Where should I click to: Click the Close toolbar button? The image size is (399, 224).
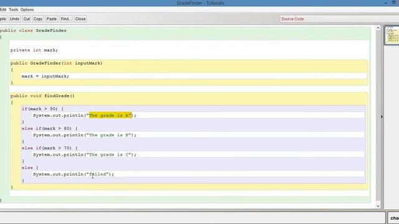tap(80, 19)
